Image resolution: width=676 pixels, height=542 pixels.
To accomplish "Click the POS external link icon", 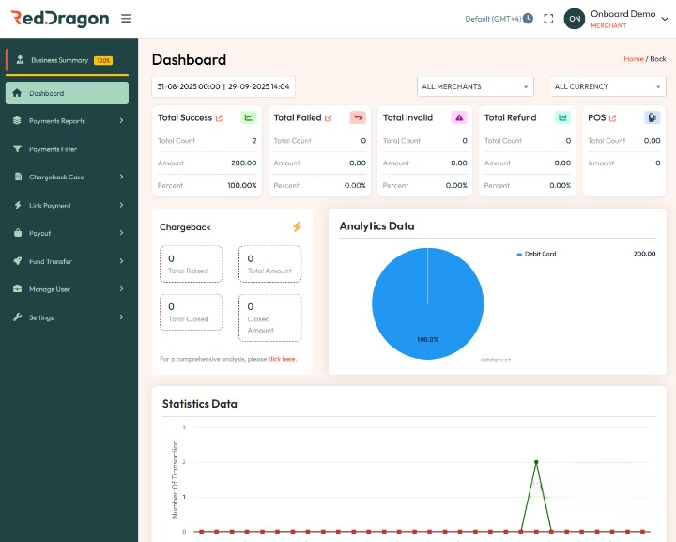I will tap(613, 118).
